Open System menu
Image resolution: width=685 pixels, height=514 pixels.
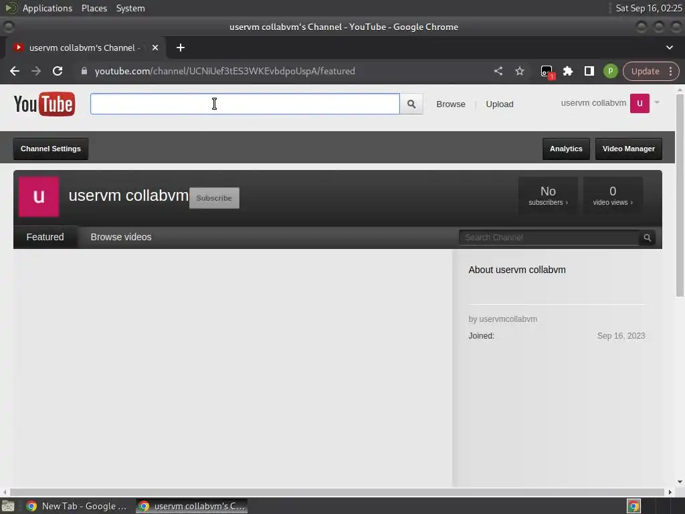coord(130,8)
